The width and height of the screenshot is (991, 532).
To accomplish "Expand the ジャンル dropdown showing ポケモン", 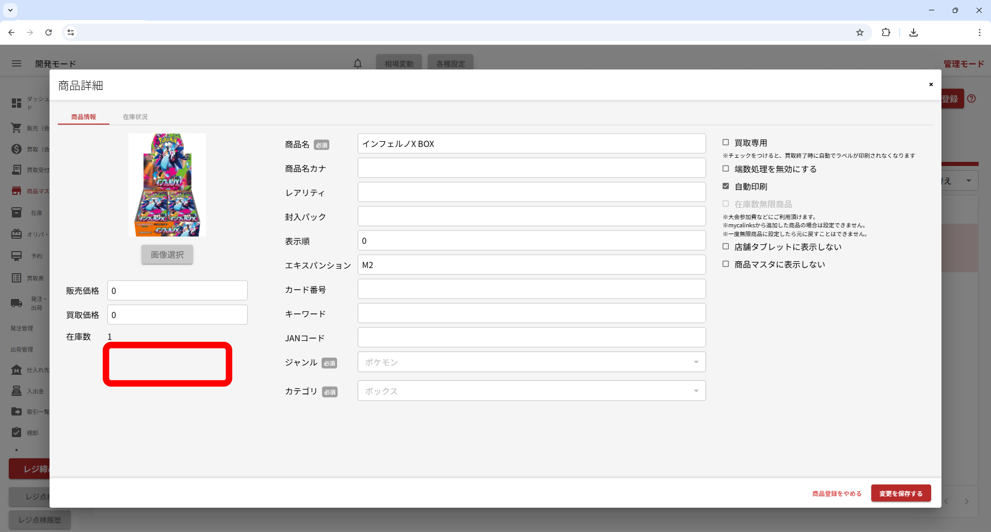I will coord(531,362).
